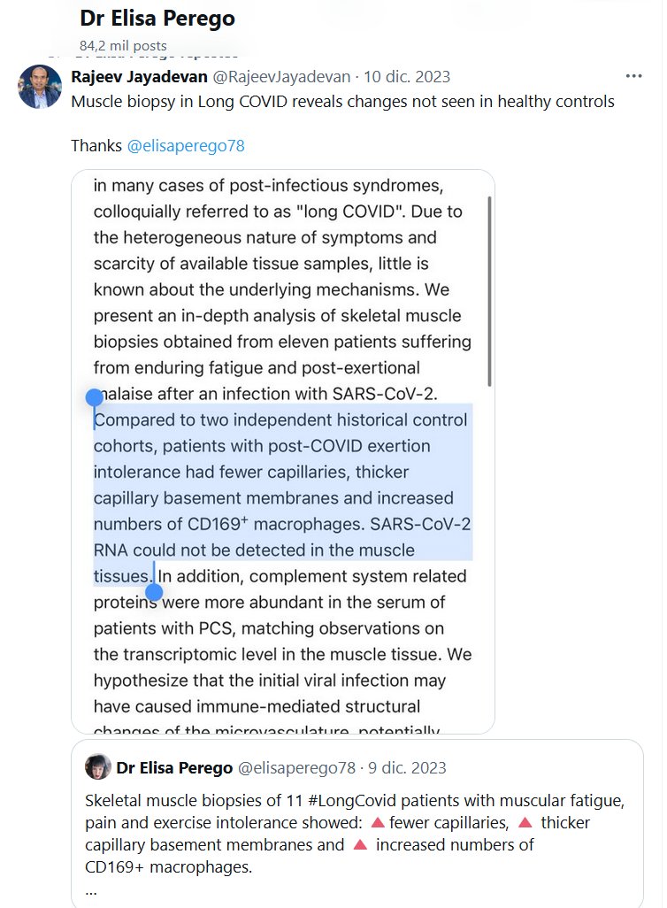Click the scrollbar inside the embedded screenshot
This screenshot has height=908, width=667.
pos(489,292)
